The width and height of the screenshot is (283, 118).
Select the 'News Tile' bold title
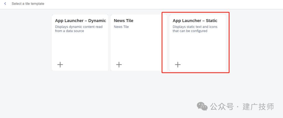[123, 21]
